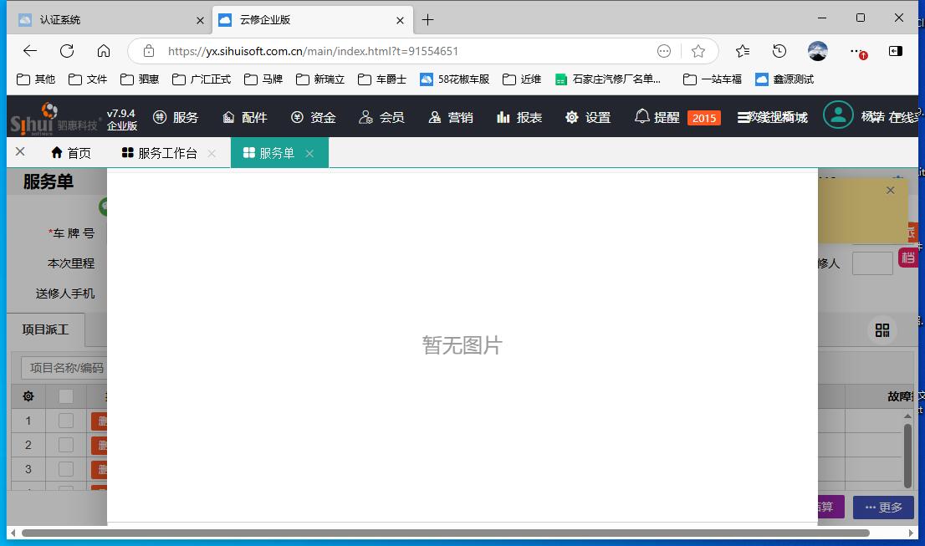This screenshot has width=925, height=546.
Task: Open the 服务 top menu
Action: pos(176,117)
